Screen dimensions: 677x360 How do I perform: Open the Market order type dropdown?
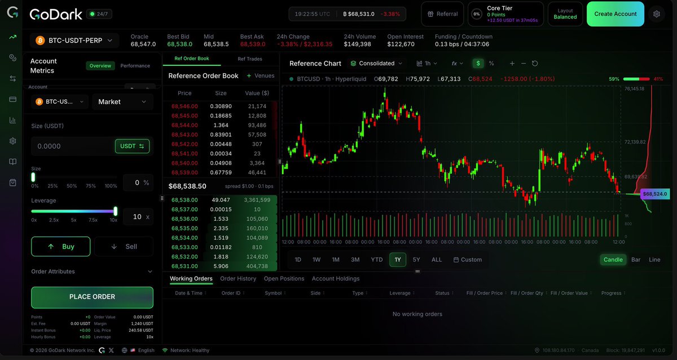[x=122, y=102]
